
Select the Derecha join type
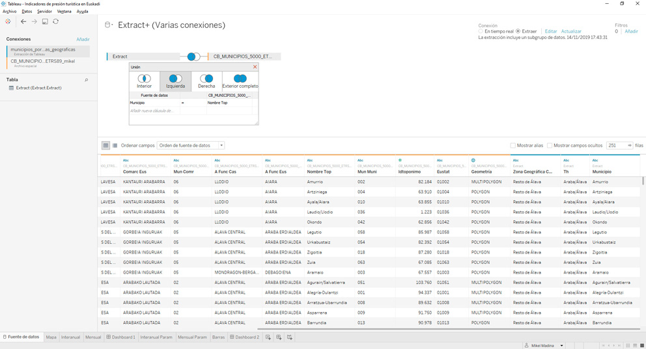tap(206, 81)
